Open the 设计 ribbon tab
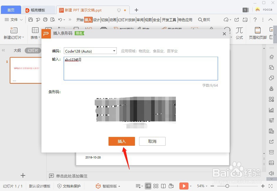 pyautogui.click(x=96, y=20)
